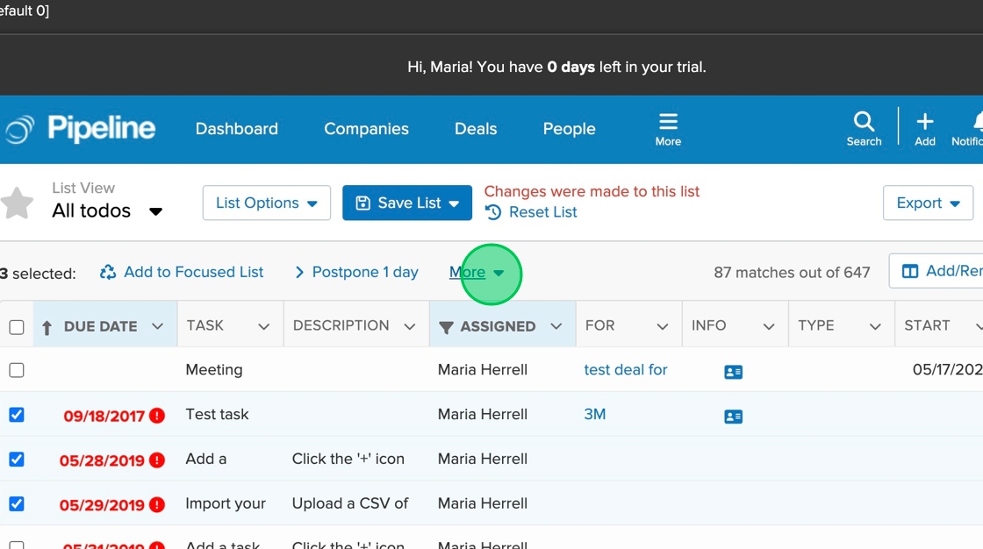Expand the List Options dropdown
Screen dimensions: 983x549
266,203
